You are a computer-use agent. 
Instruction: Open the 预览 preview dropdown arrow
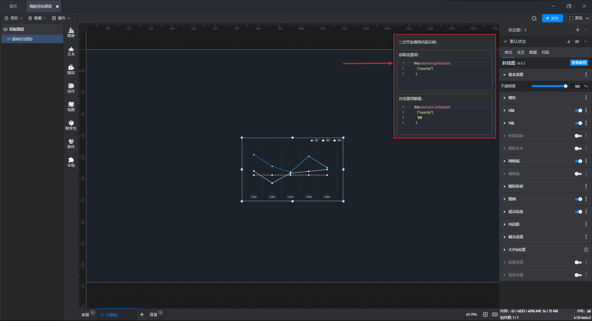pos(587,19)
